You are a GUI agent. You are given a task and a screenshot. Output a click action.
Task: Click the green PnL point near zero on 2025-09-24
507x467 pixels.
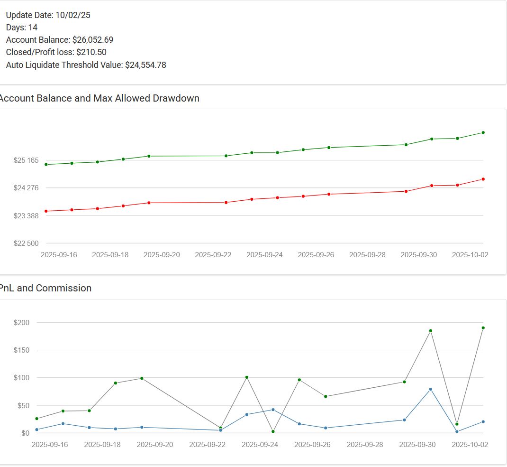273,431
